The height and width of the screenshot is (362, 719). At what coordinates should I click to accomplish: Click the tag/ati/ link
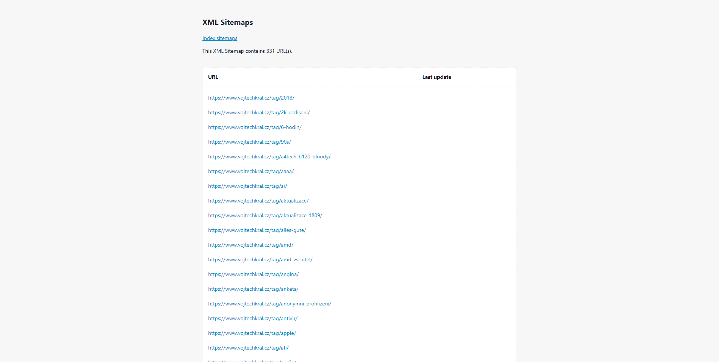[248, 348]
